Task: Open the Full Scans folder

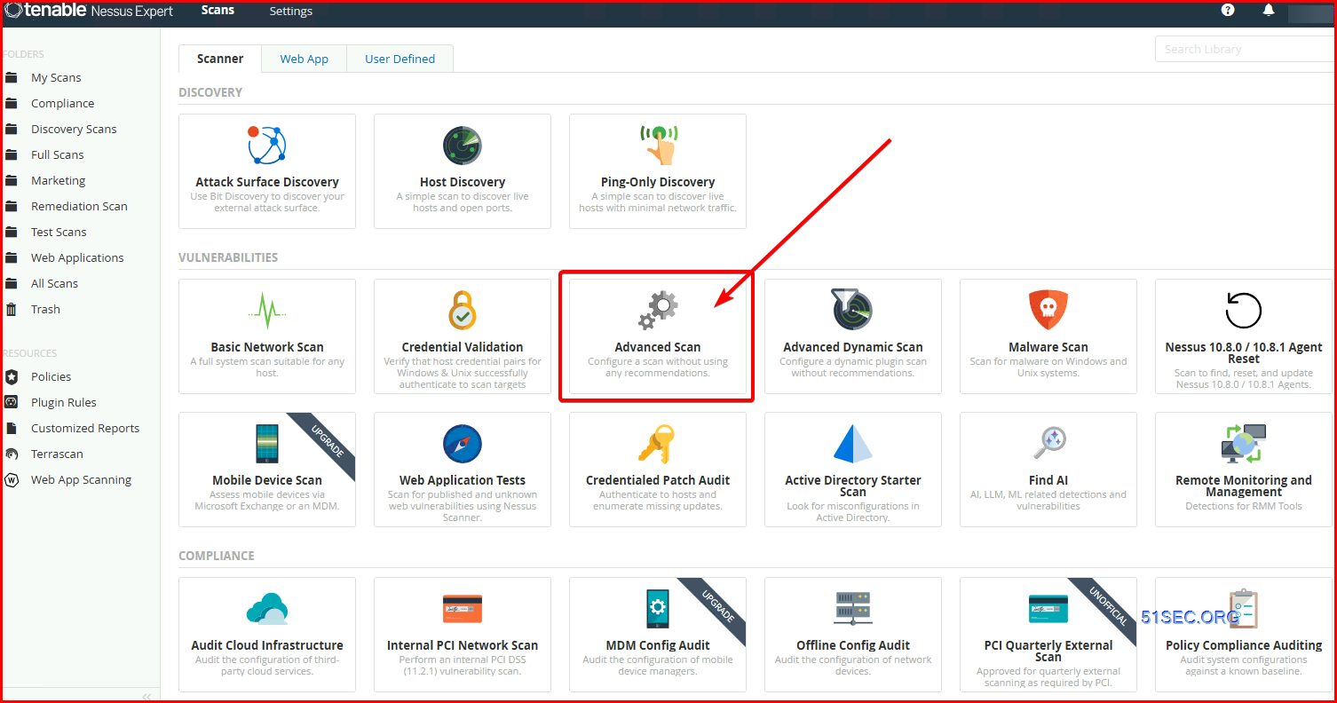Action: [58, 154]
